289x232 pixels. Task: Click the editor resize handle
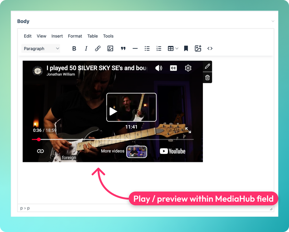pos(271,209)
